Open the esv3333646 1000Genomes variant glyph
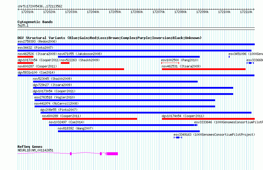 196,125
